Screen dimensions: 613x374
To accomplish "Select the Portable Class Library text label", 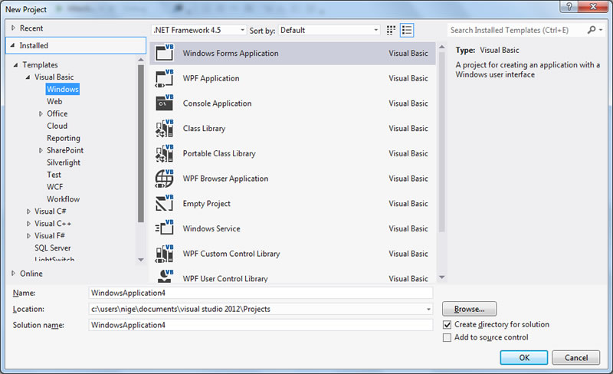I will [219, 154].
